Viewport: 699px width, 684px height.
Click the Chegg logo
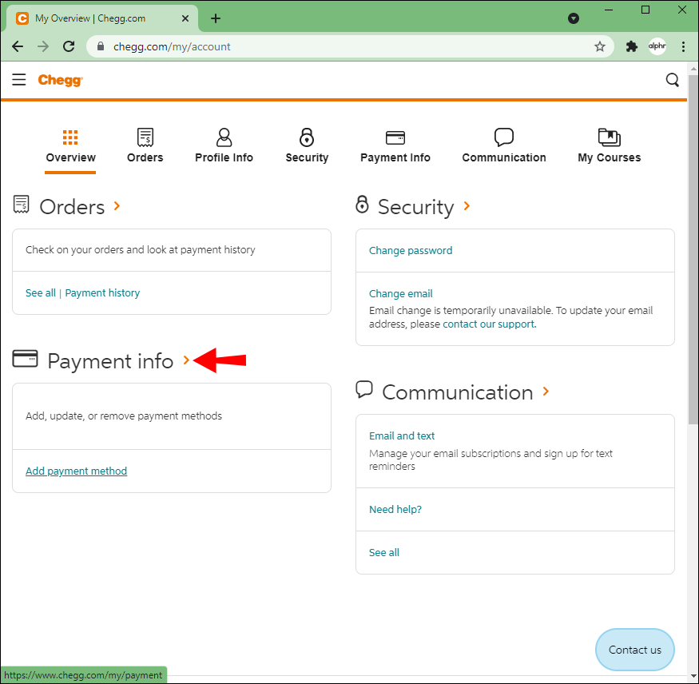point(60,80)
